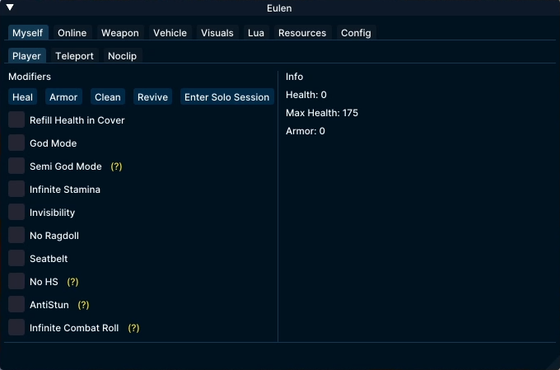This screenshot has width=560, height=370.
Task: Open the Config tab
Action: tap(356, 33)
